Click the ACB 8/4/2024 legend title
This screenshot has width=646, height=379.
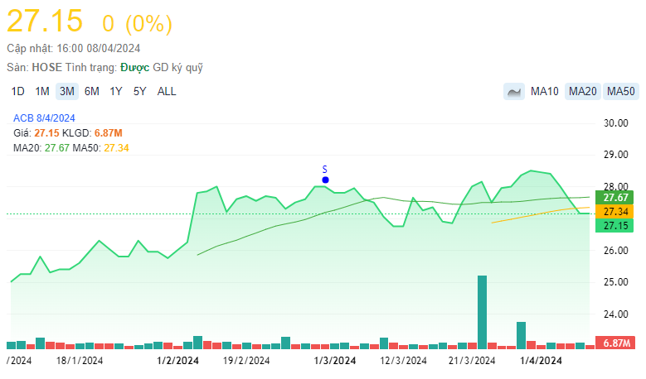[x=44, y=118]
